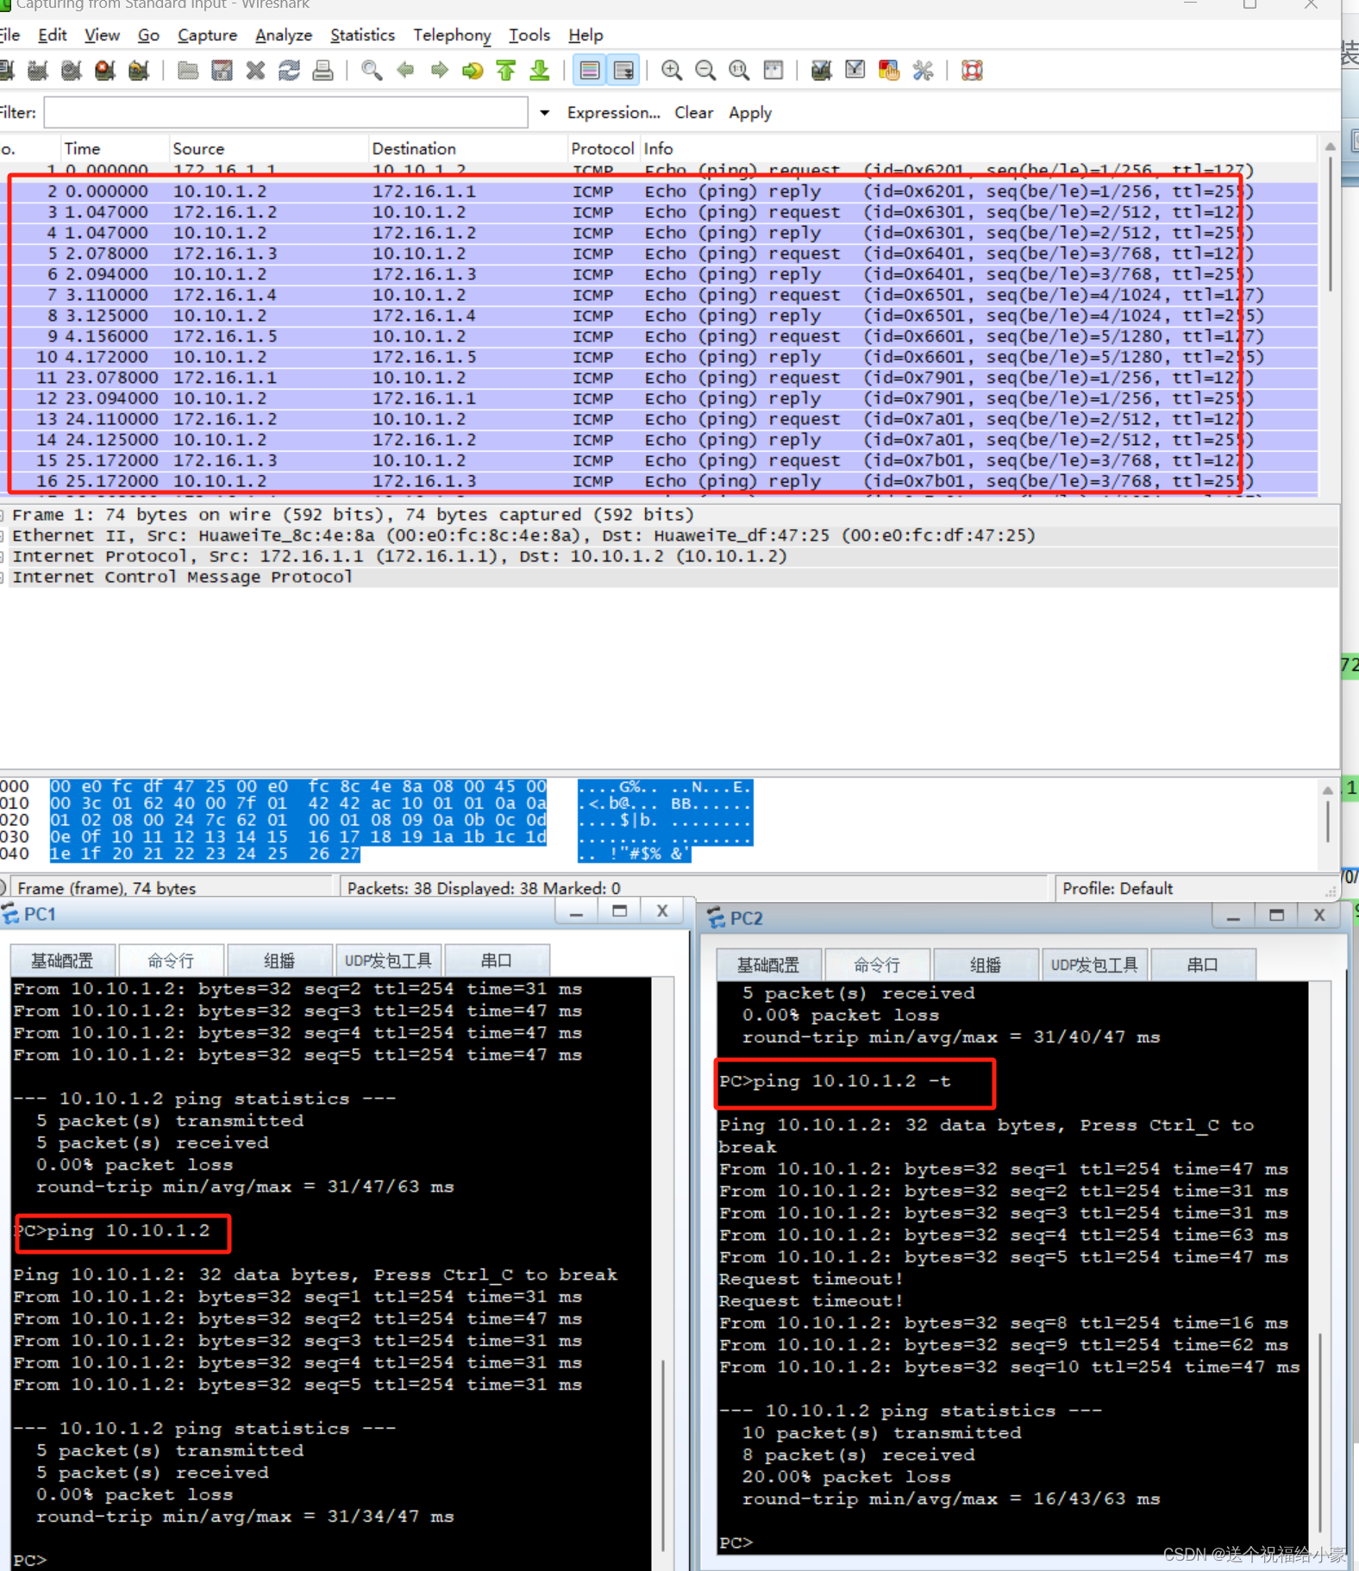Click packet list vertical scrollbar
The height and width of the screenshot is (1571, 1359).
[1330, 226]
